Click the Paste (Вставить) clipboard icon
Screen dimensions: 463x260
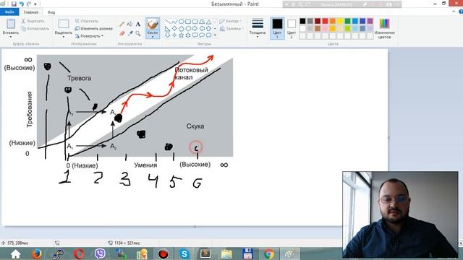point(11,24)
